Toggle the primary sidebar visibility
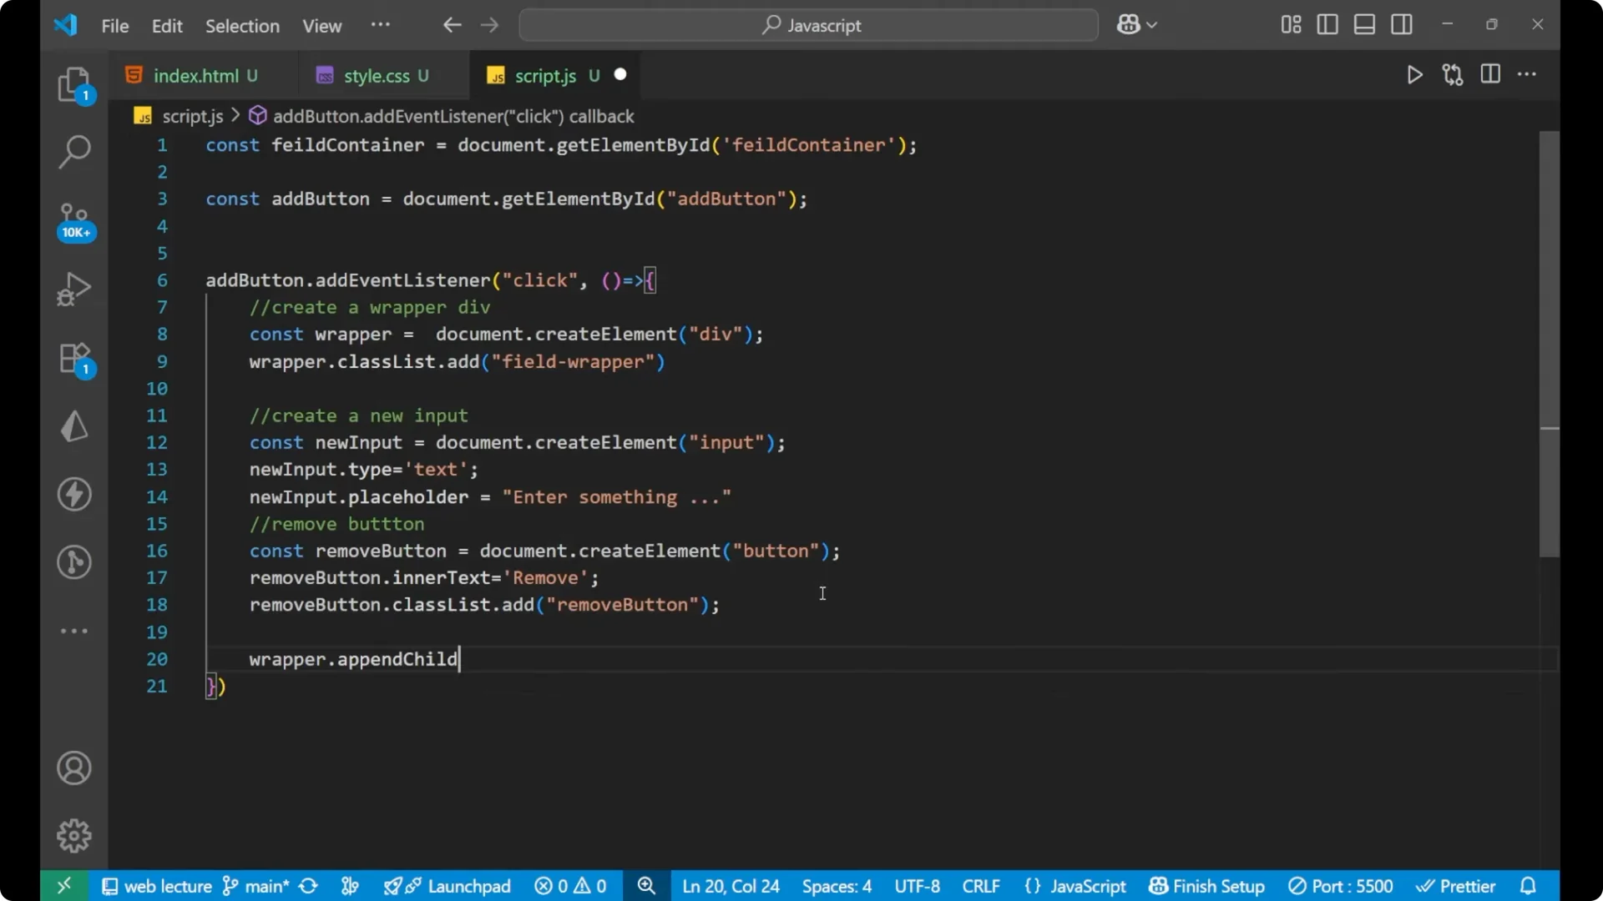The height and width of the screenshot is (901, 1603). (x=1327, y=24)
